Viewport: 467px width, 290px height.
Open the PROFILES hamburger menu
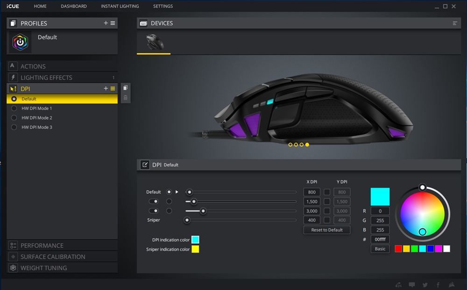tap(113, 23)
